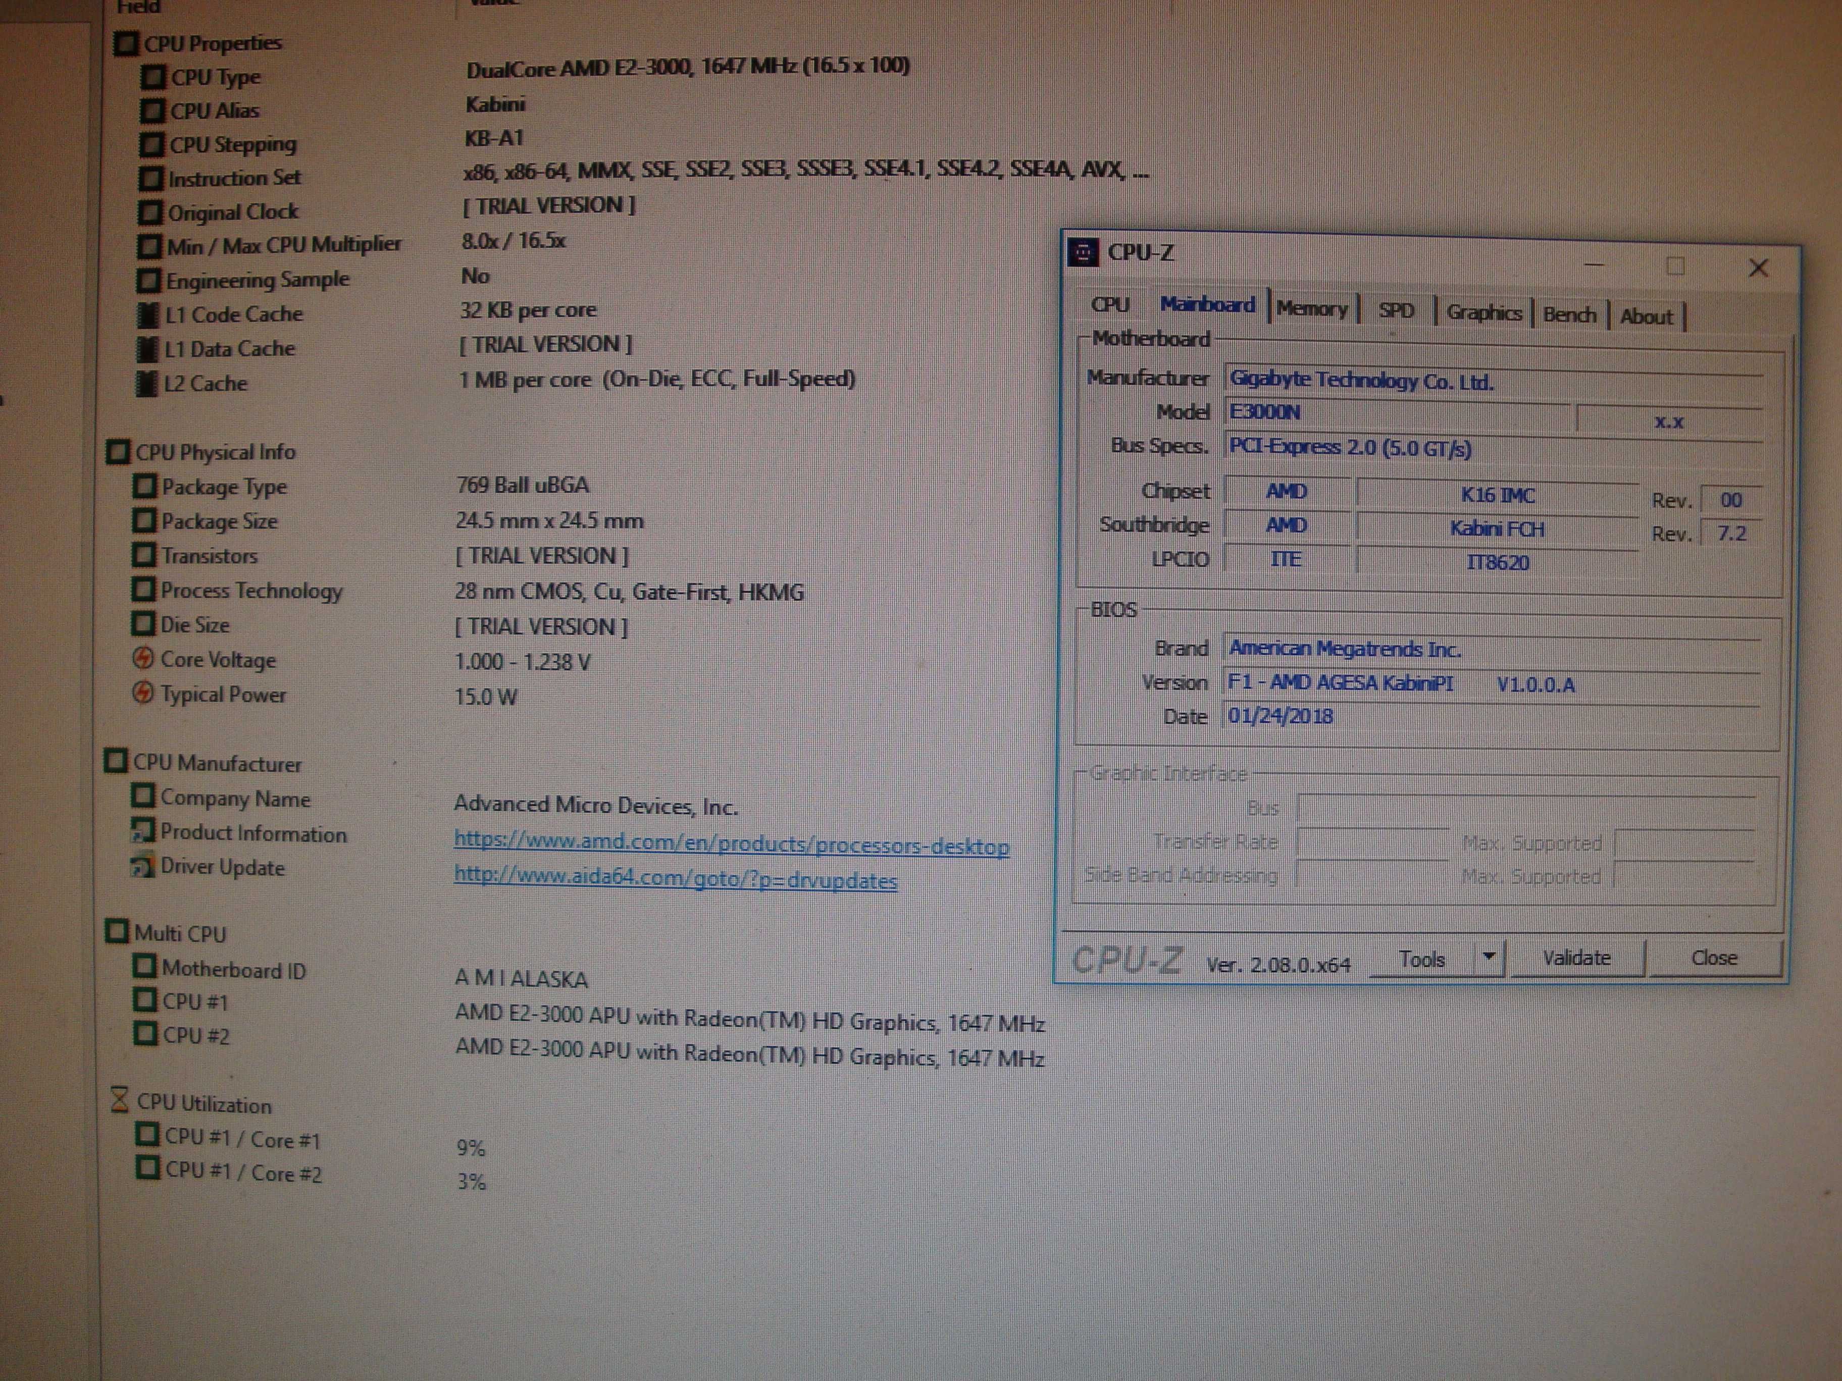Screen dimensions: 1842x1381
Task: Click the icon beside Min / Max CPU Multiplier
Action: tap(149, 246)
